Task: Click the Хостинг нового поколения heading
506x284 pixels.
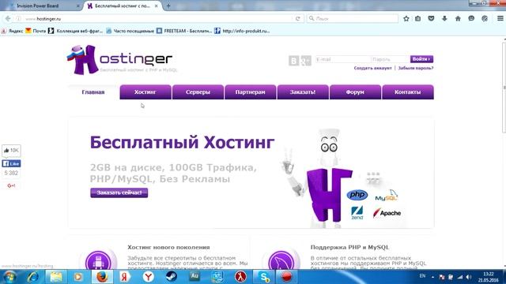Action: point(168,247)
